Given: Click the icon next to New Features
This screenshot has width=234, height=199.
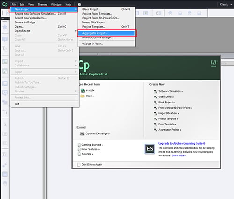Looking at the screenshot, I should 79,149.
